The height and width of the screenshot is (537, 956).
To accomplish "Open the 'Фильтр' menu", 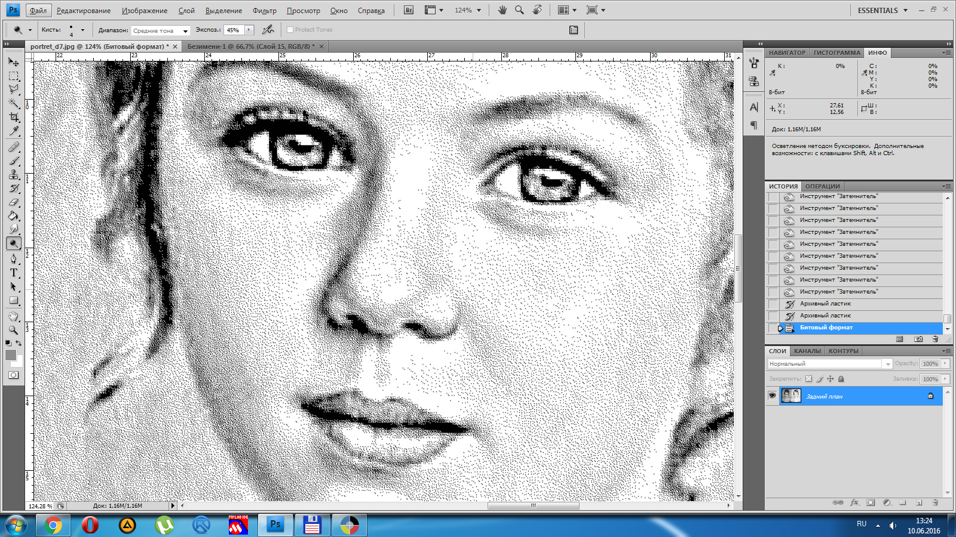I will (x=265, y=11).
